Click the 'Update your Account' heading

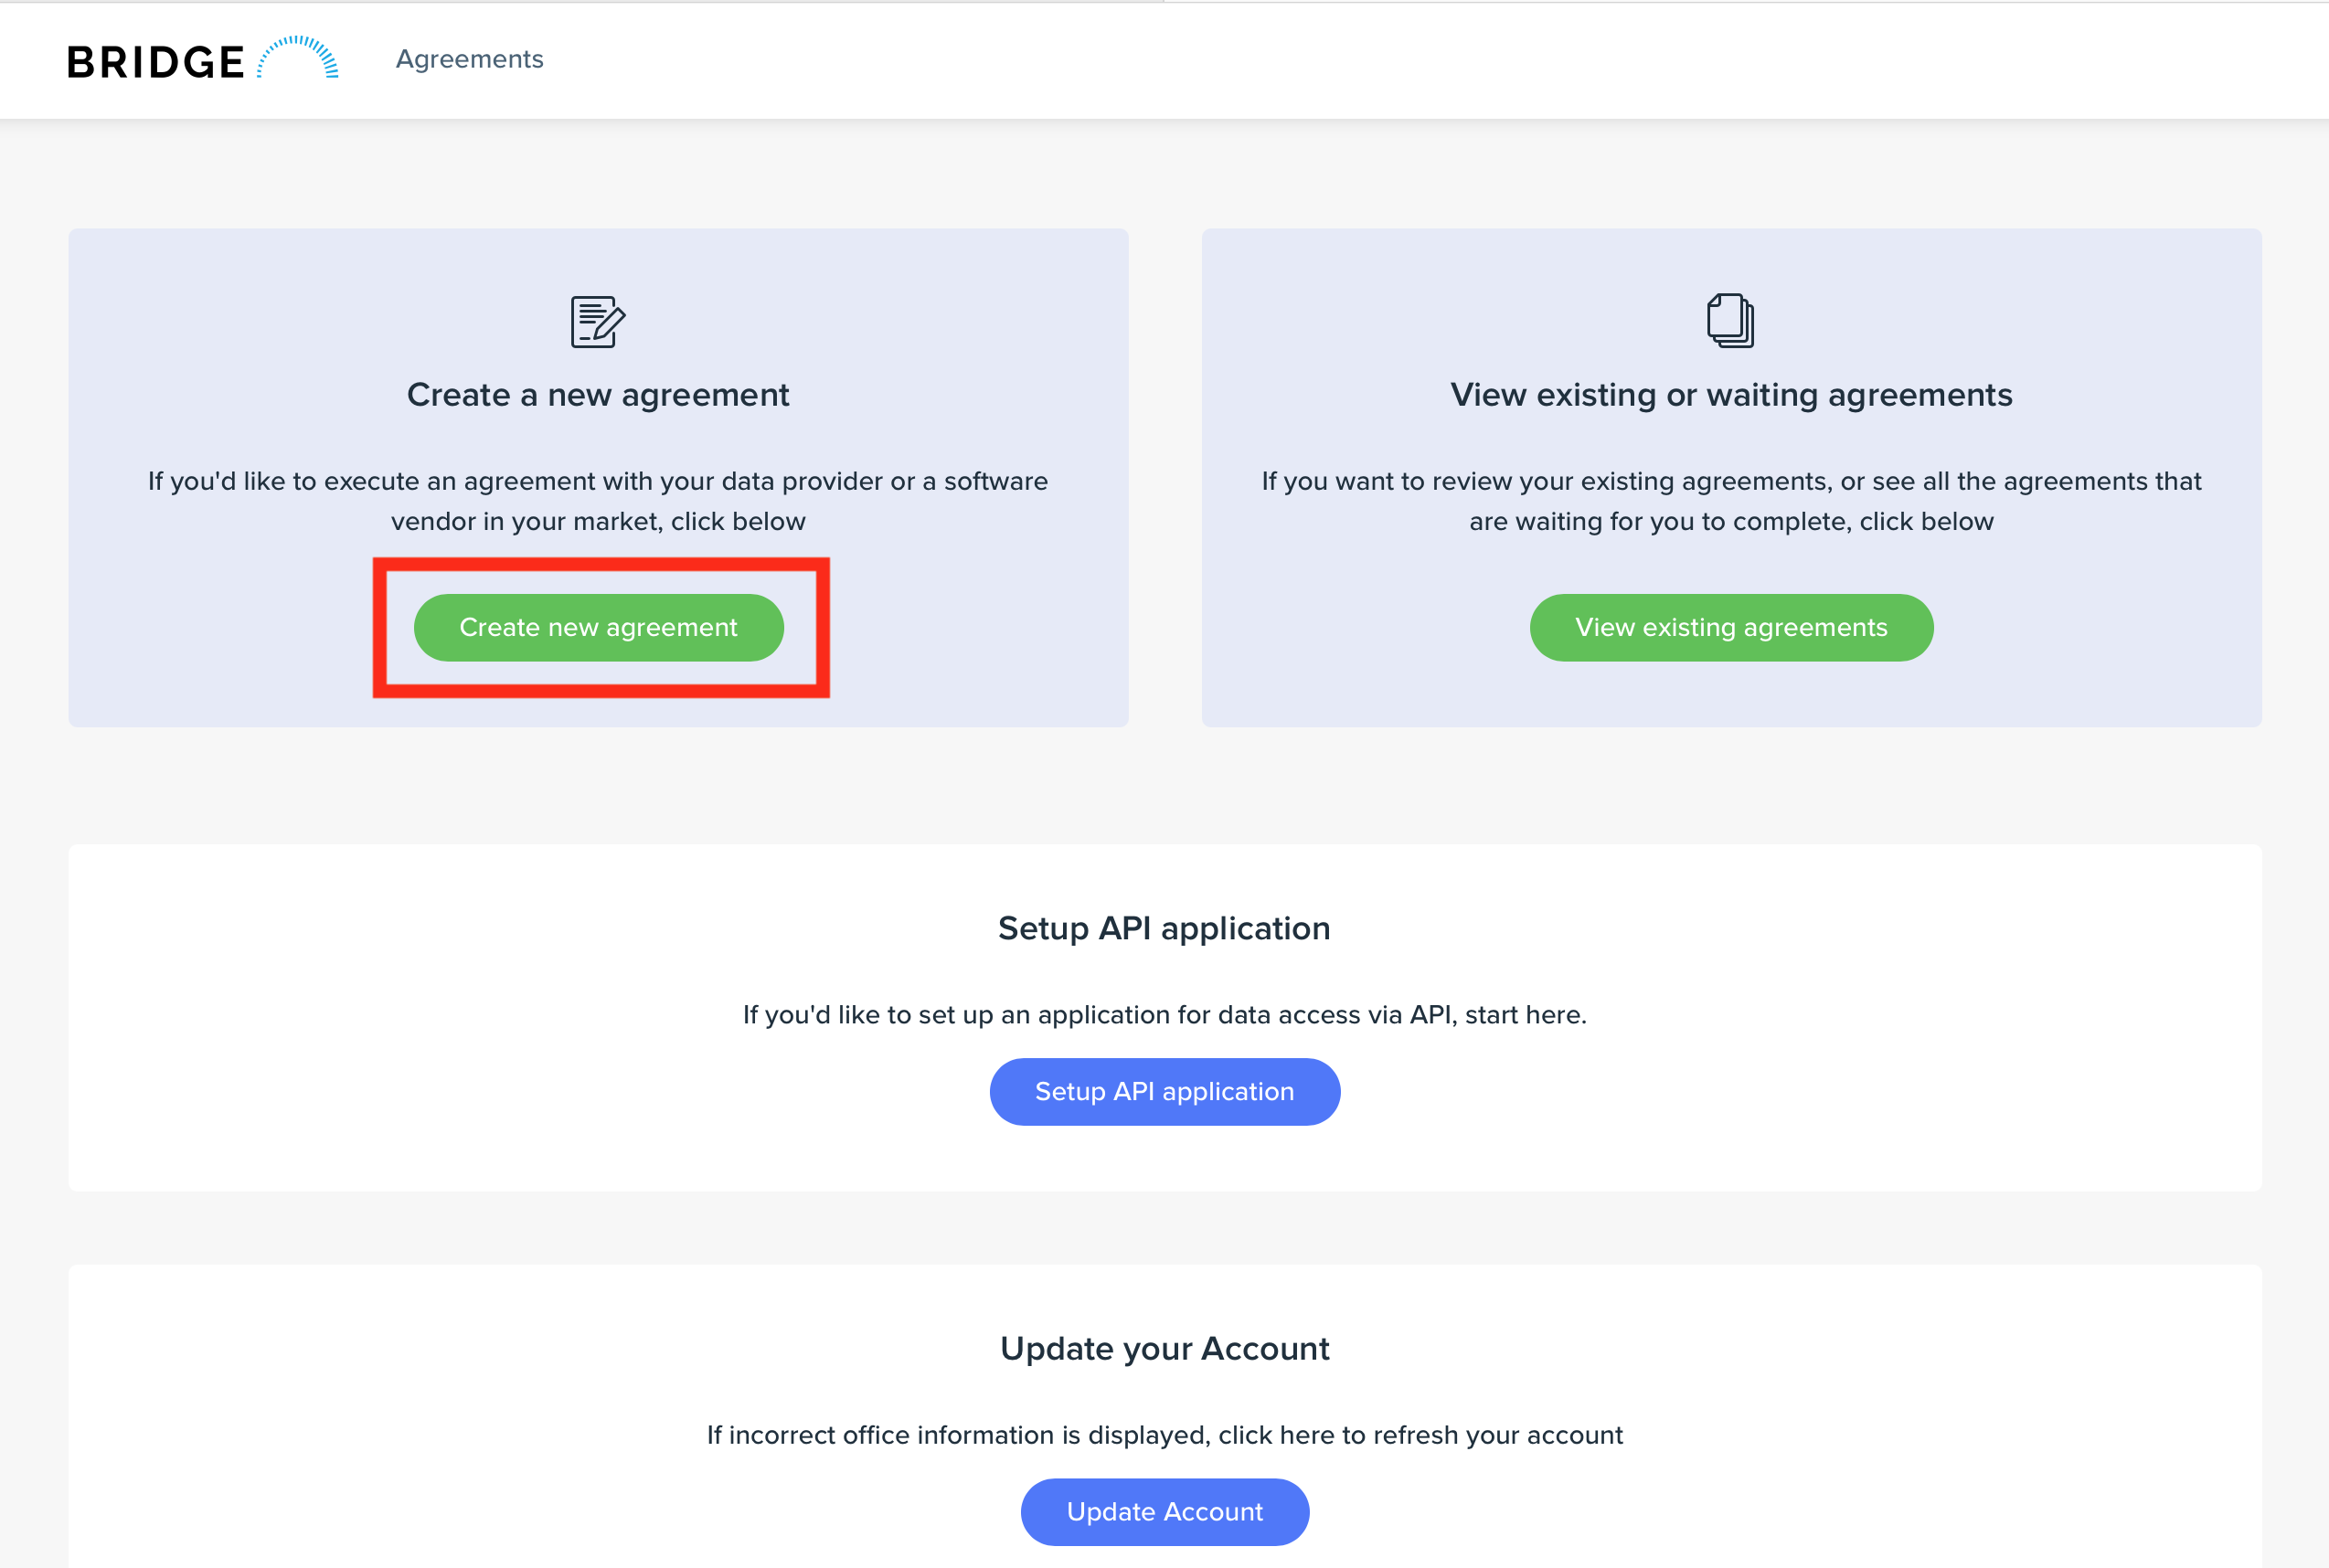click(x=1164, y=1348)
